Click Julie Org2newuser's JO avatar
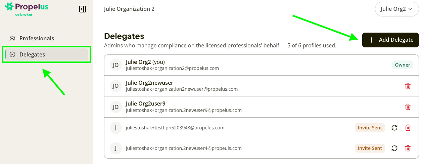 point(115,86)
